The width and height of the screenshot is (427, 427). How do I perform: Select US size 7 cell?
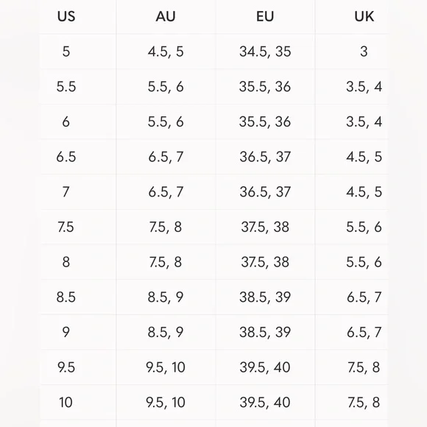coord(66,191)
